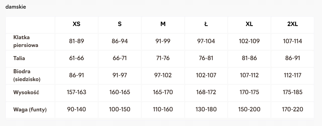
Task: Select the Waga (funty) row label
Action: [30, 110]
